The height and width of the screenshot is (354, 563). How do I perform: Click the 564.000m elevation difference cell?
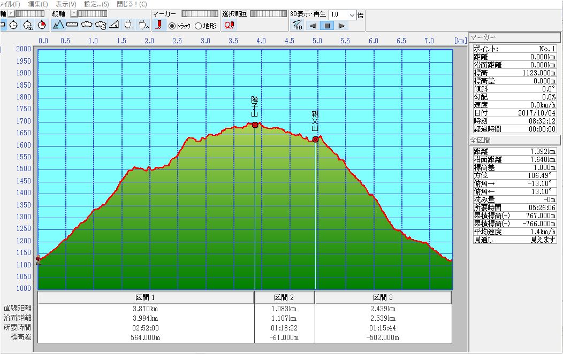[146, 337]
